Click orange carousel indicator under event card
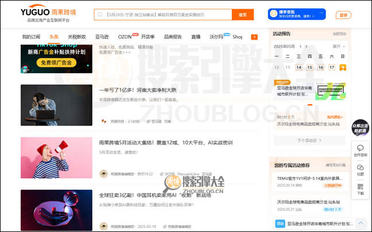 point(310,105)
